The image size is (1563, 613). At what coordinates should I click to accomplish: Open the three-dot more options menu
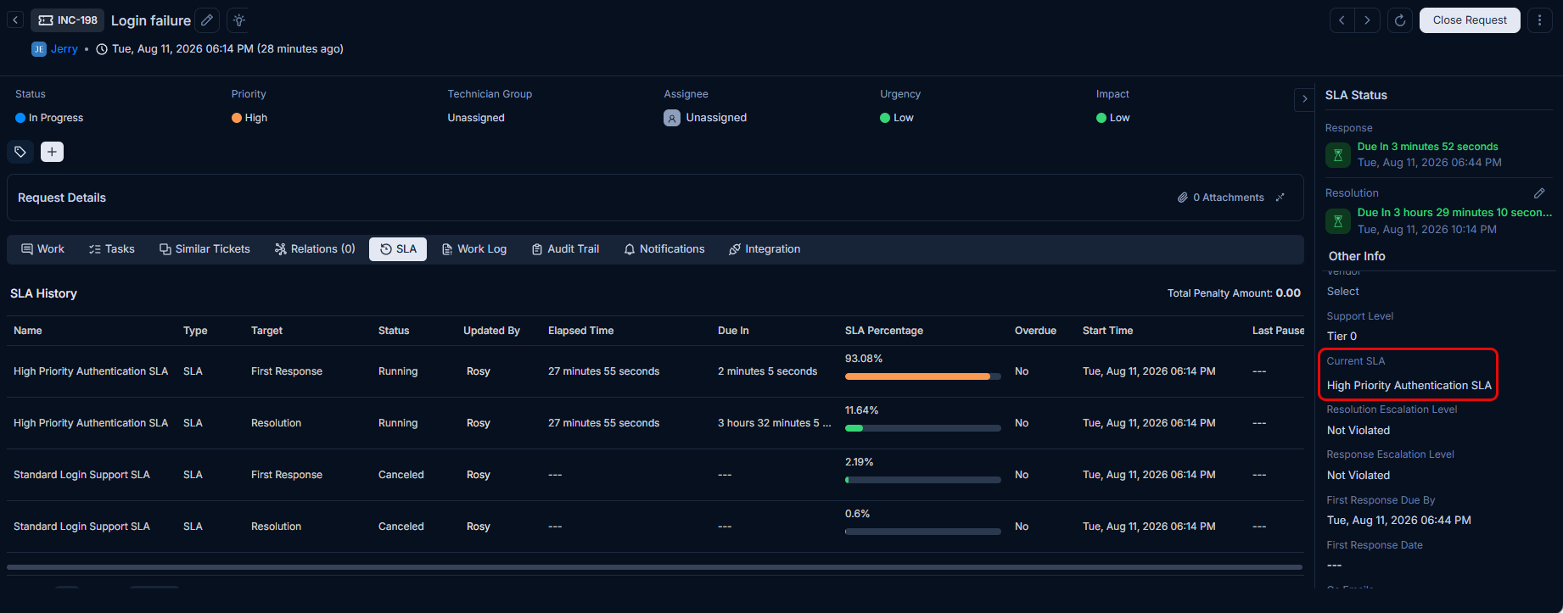click(x=1539, y=20)
